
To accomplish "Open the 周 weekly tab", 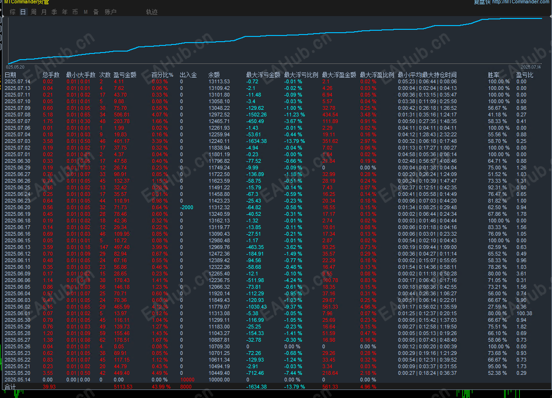I will pyautogui.click(x=34, y=12).
